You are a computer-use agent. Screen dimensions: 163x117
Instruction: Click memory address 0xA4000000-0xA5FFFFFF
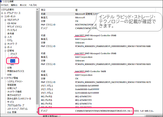(87, 89)
